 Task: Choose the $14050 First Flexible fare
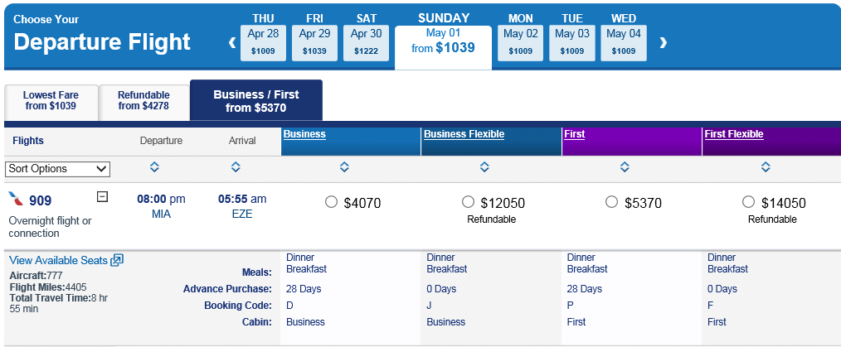coord(749,202)
